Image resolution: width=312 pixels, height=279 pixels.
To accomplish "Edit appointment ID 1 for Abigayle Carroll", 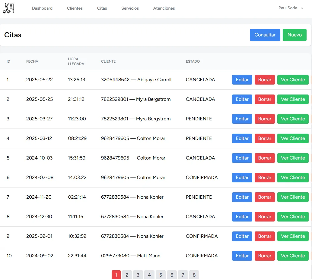I will (242, 80).
